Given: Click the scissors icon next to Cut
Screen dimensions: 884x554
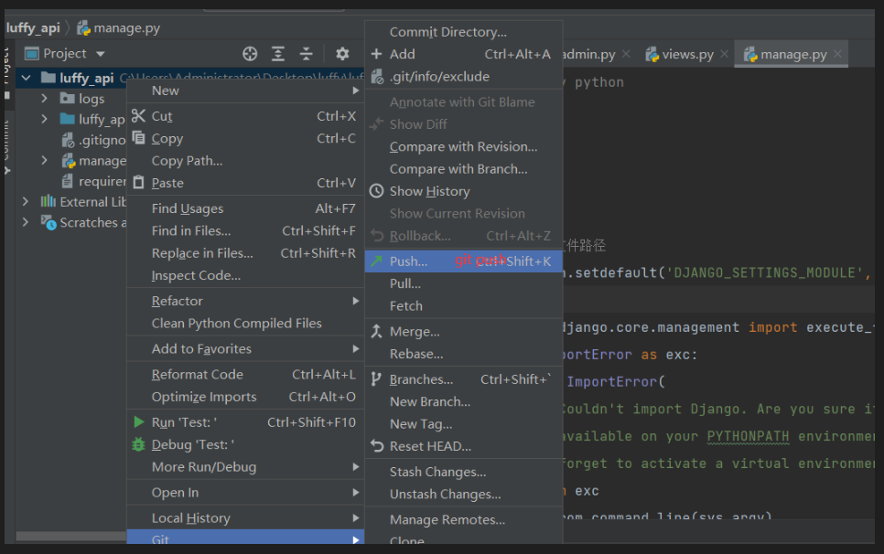Looking at the screenshot, I should (x=139, y=116).
